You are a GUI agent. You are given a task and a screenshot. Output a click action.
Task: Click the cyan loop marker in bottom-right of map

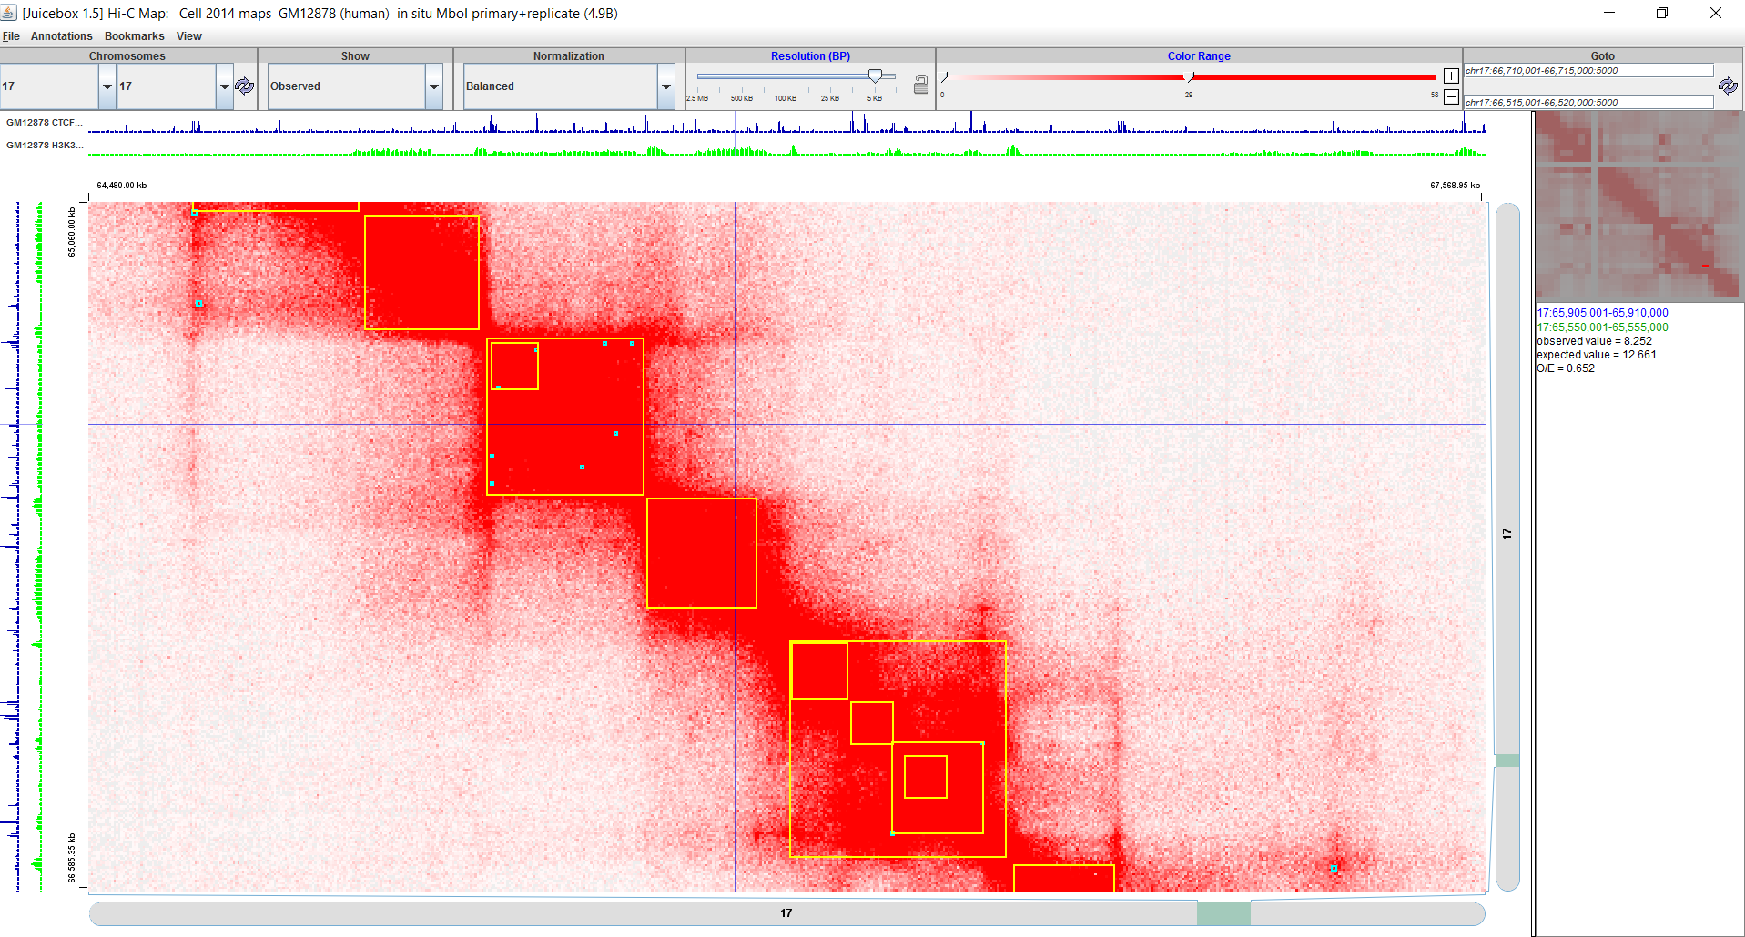click(1334, 869)
